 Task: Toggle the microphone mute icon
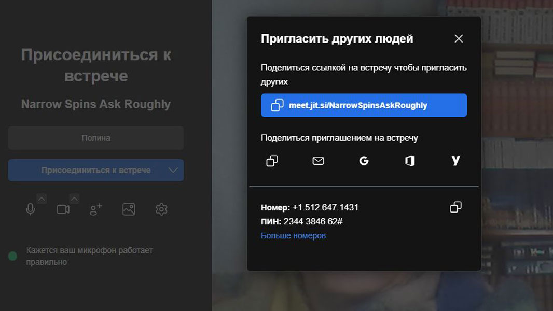pos(31,209)
